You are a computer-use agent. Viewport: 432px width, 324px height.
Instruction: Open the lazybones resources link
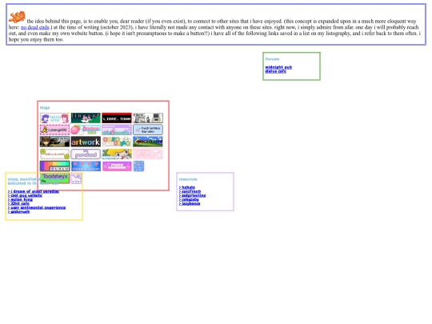(190, 203)
